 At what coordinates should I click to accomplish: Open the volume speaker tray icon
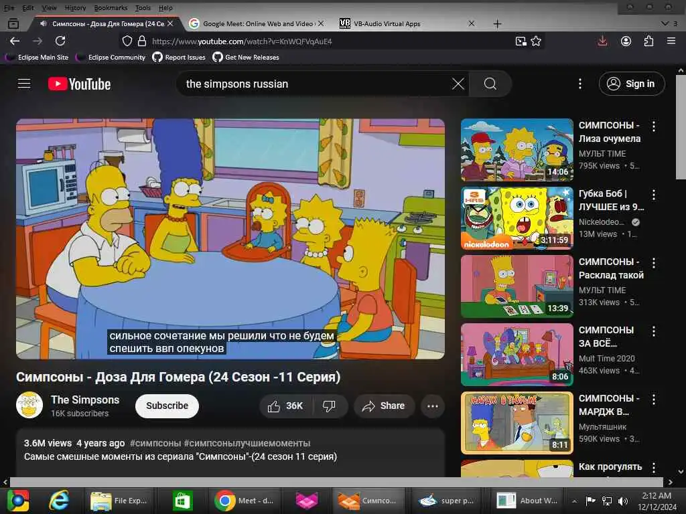(x=623, y=501)
